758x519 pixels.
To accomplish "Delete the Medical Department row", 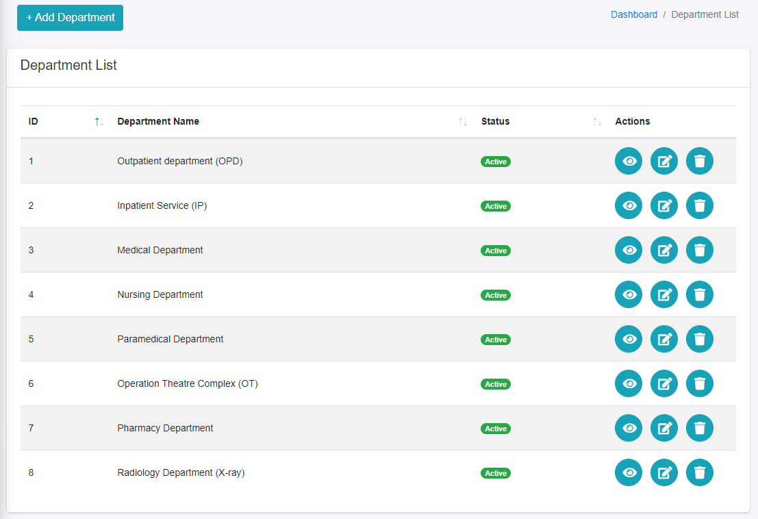I will (699, 250).
